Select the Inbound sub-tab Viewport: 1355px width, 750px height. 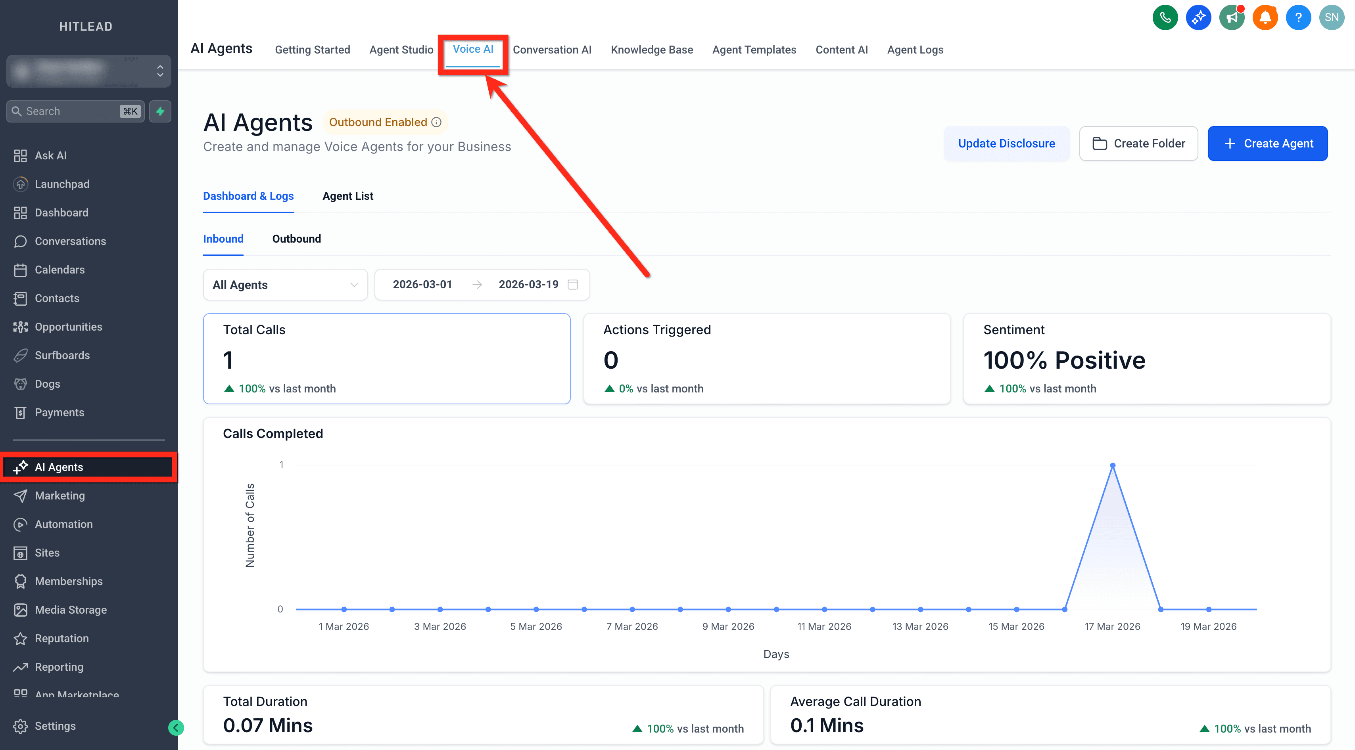223,239
